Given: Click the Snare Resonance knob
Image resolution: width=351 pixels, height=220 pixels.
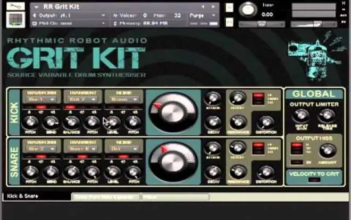Looking at the screenshot, I should point(238,172).
